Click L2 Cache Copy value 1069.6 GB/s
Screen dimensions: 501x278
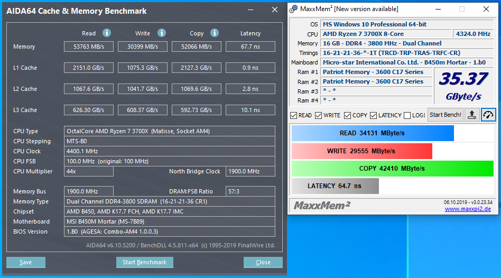click(197, 89)
